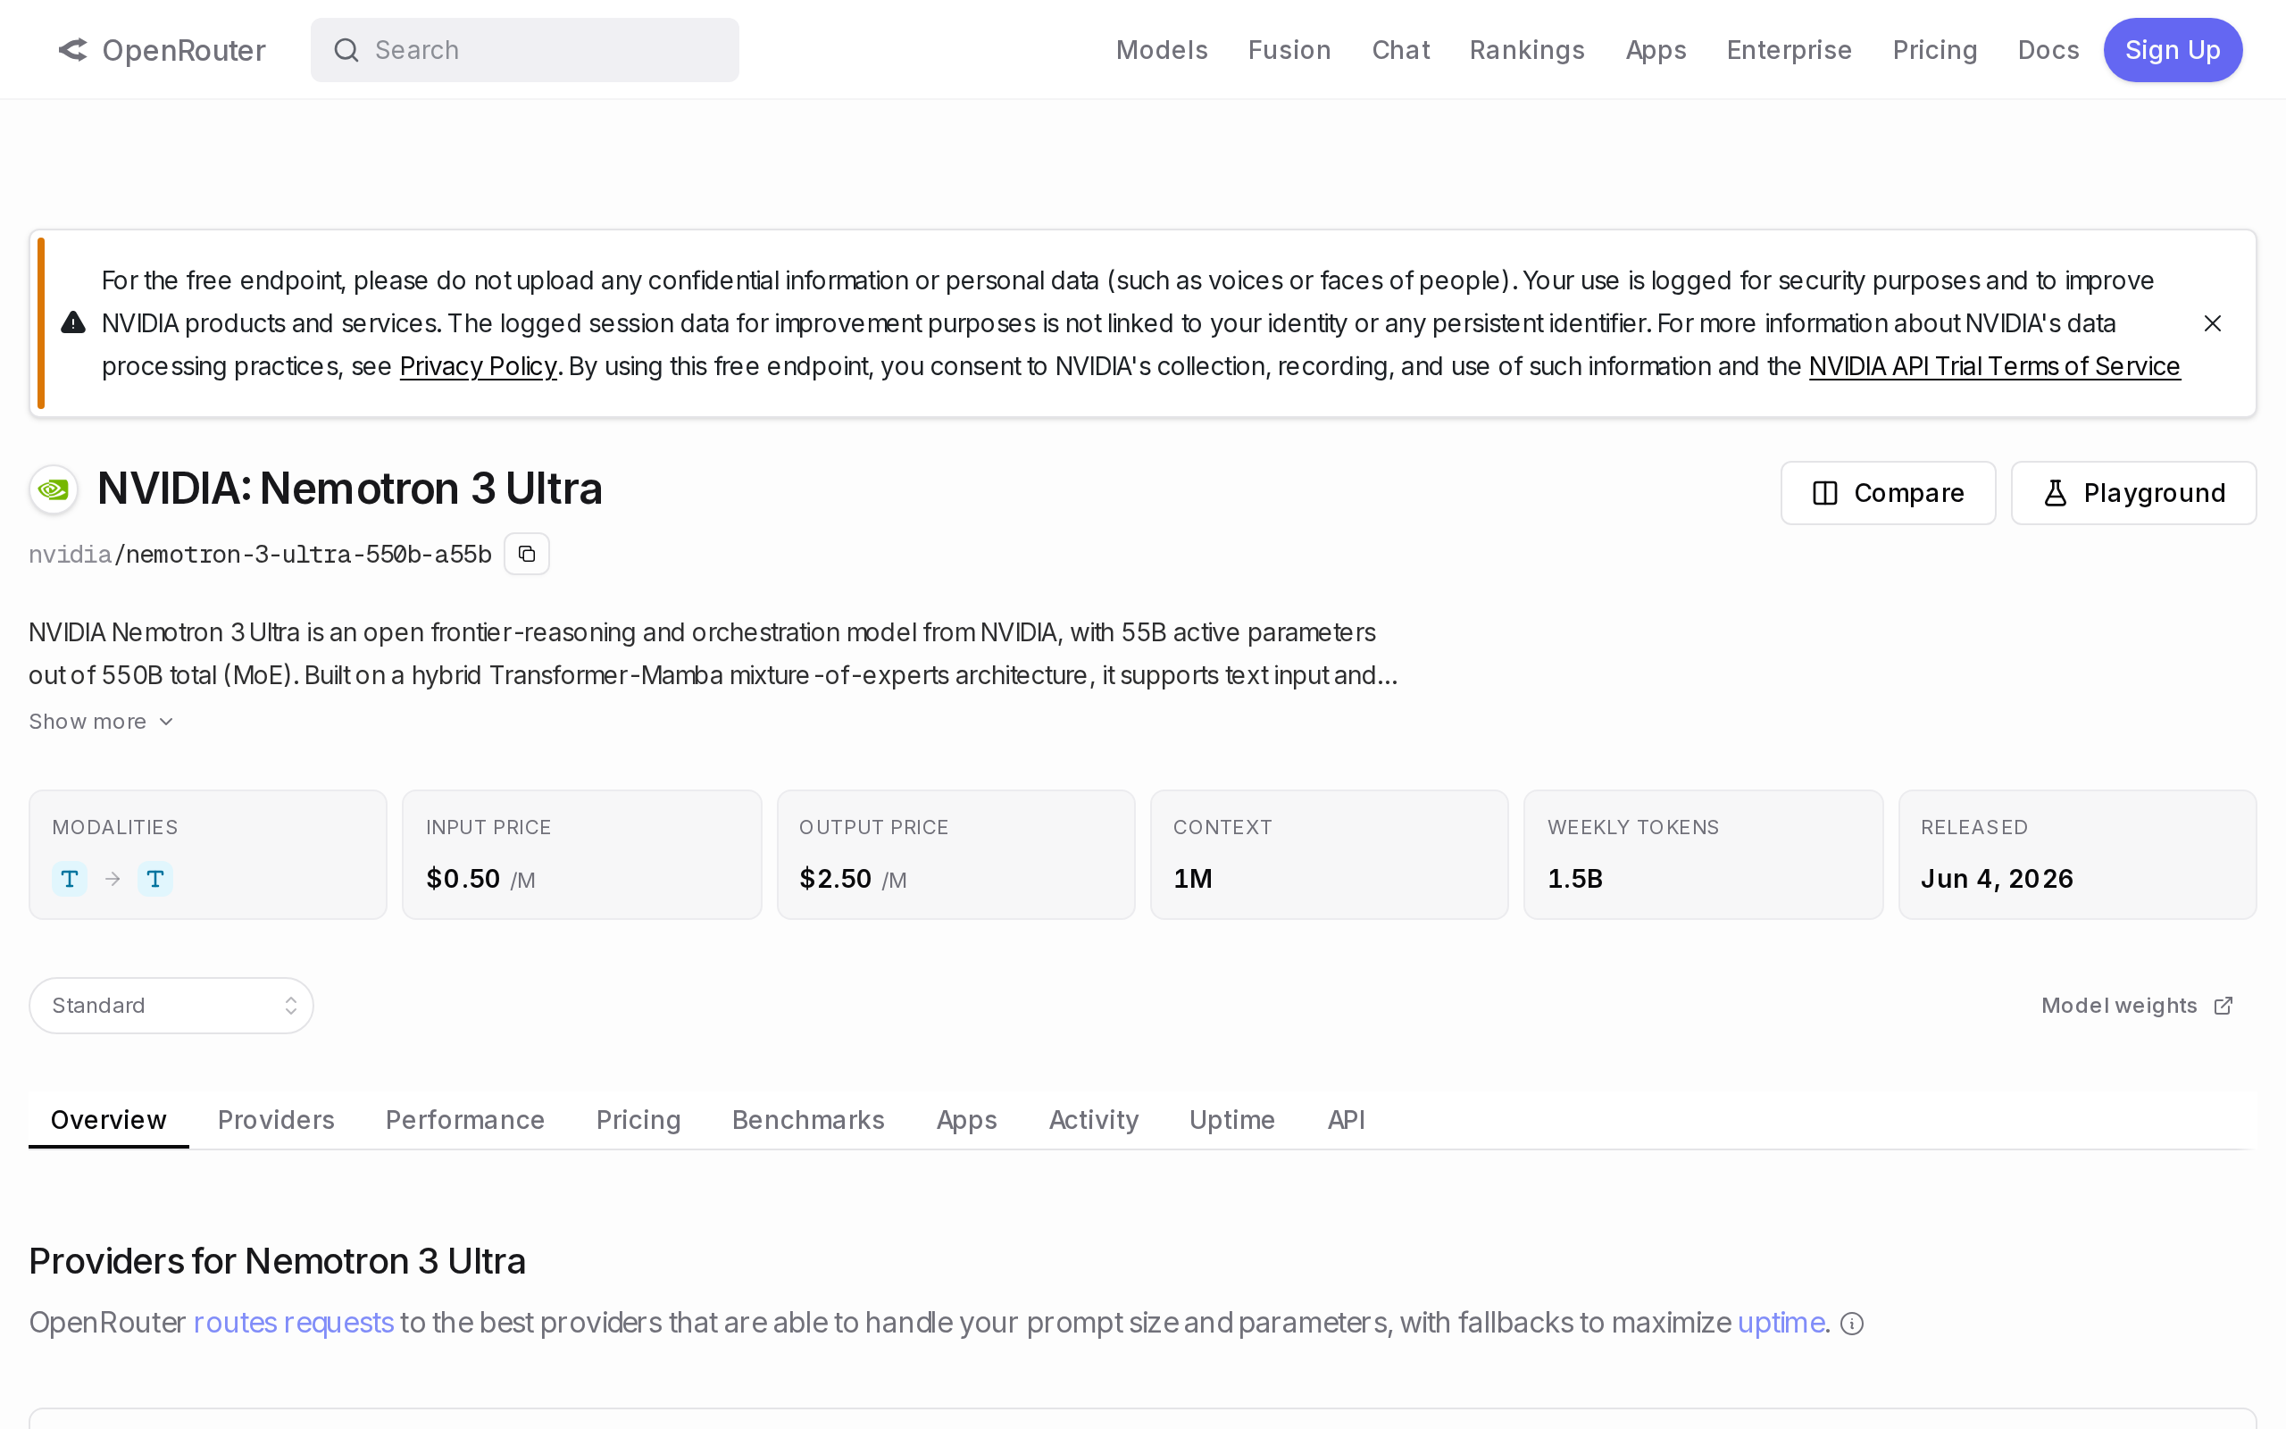Click the NVIDIA model logo icon
The height and width of the screenshot is (1429, 2286).
[54, 489]
